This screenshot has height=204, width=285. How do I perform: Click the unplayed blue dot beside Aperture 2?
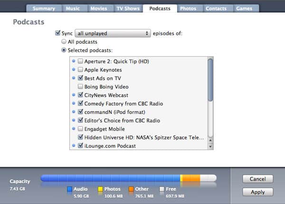[x=74, y=61]
